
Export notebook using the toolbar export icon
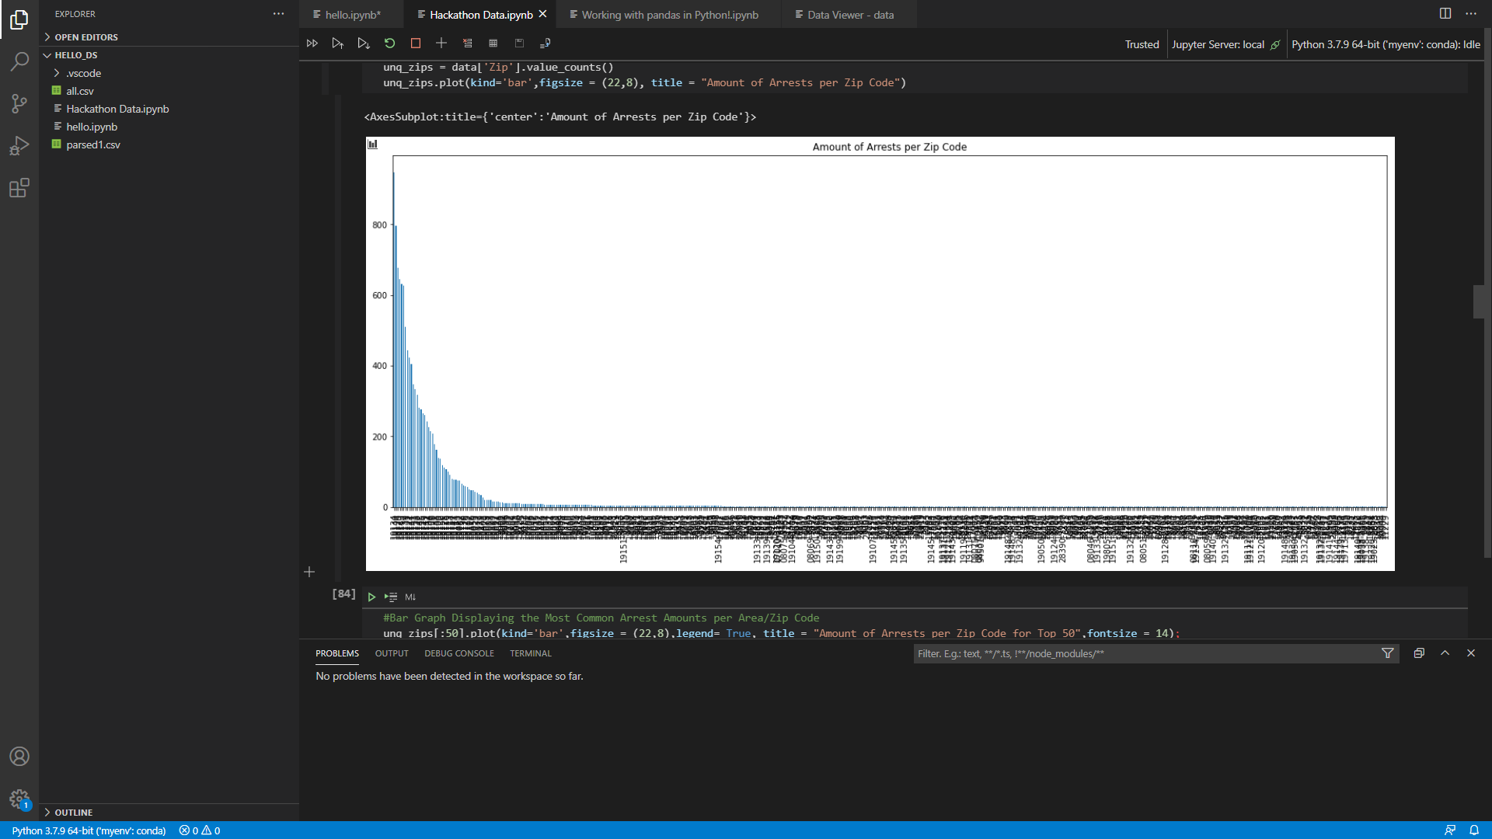545,44
